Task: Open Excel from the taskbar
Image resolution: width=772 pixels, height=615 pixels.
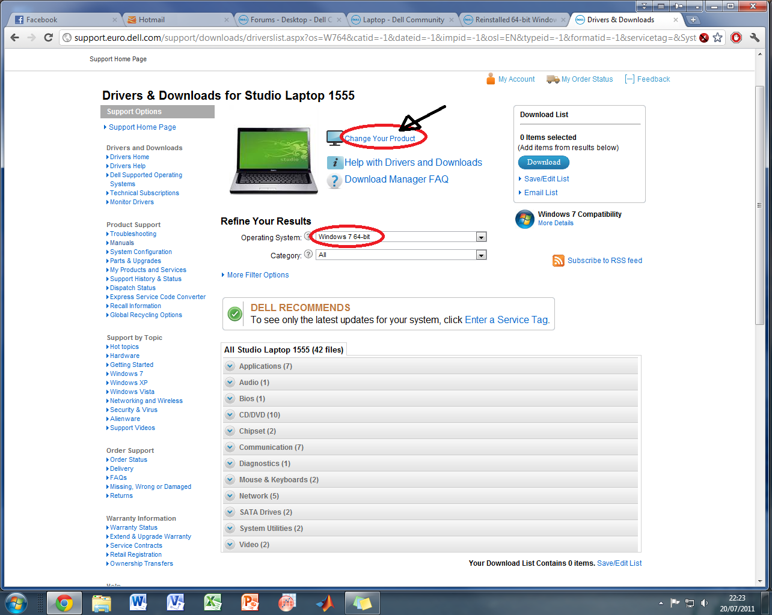Action: (x=213, y=603)
